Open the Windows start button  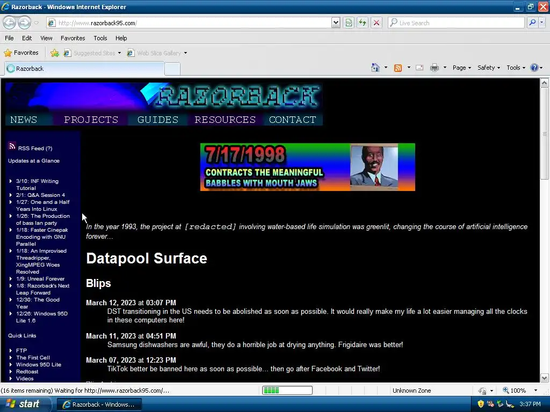pyautogui.click(x=25, y=404)
